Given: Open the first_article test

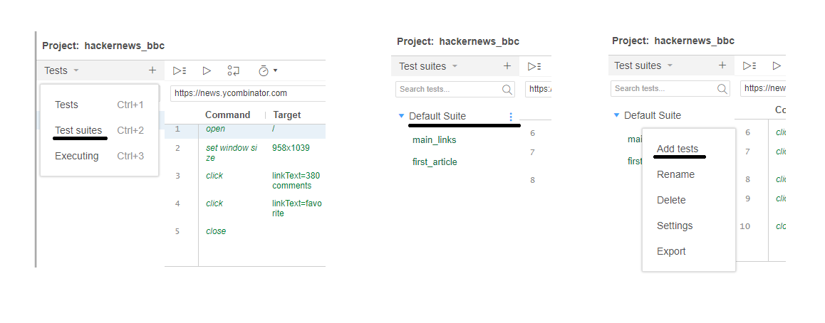Looking at the screenshot, I should coord(435,162).
